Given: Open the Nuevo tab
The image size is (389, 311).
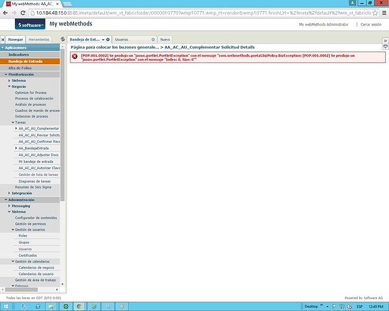Looking at the screenshot, I should click(165, 39).
